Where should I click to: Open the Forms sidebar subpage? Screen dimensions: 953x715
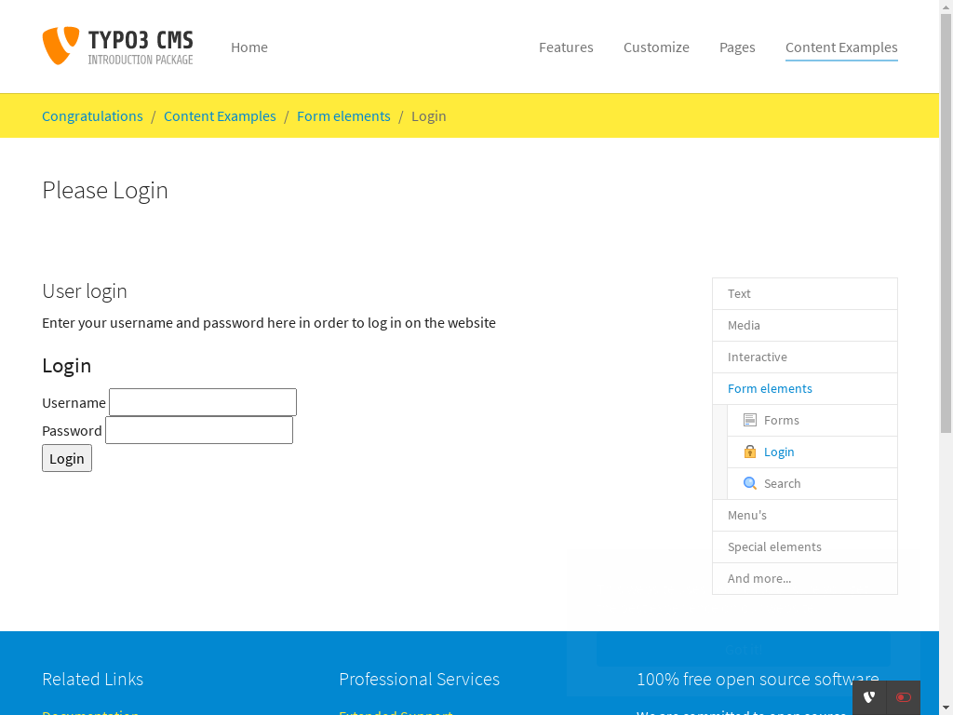pyautogui.click(x=812, y=420)
